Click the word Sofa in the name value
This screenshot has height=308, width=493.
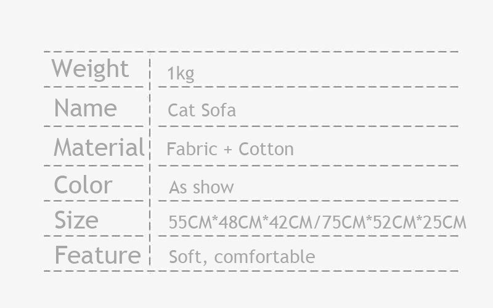click(218, 111)
